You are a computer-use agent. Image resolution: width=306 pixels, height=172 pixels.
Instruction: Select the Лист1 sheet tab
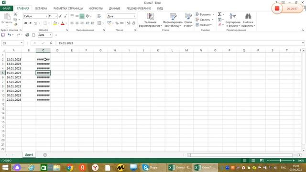(x=29, y=155)
